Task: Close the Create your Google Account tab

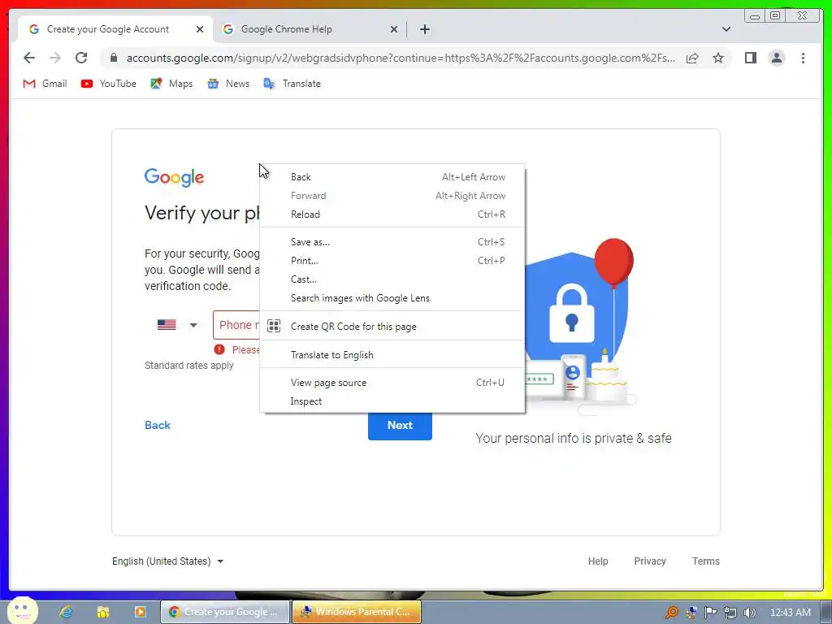Action: 200,29
